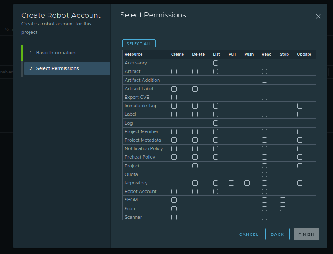Enable Project Metadata Create permission
This screenshot has width=333, height=254.
point(174,140)
